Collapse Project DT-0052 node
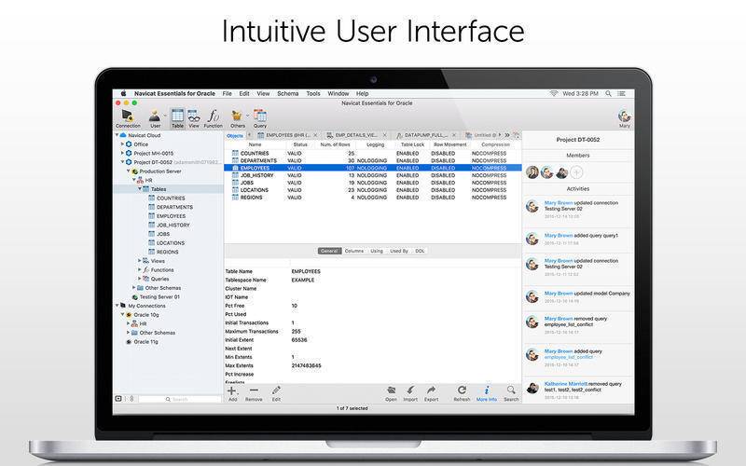This screenshot has height=466, width=746. (x=122, y=161)
